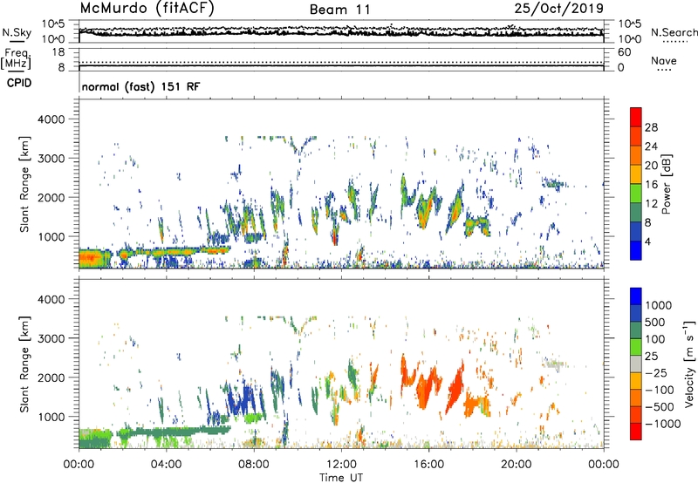Image resolution: width=698 pixels, height=483 pixels.
Task: Select yellow 16–20 dB segment of Power colorbar
Action: 636,173
